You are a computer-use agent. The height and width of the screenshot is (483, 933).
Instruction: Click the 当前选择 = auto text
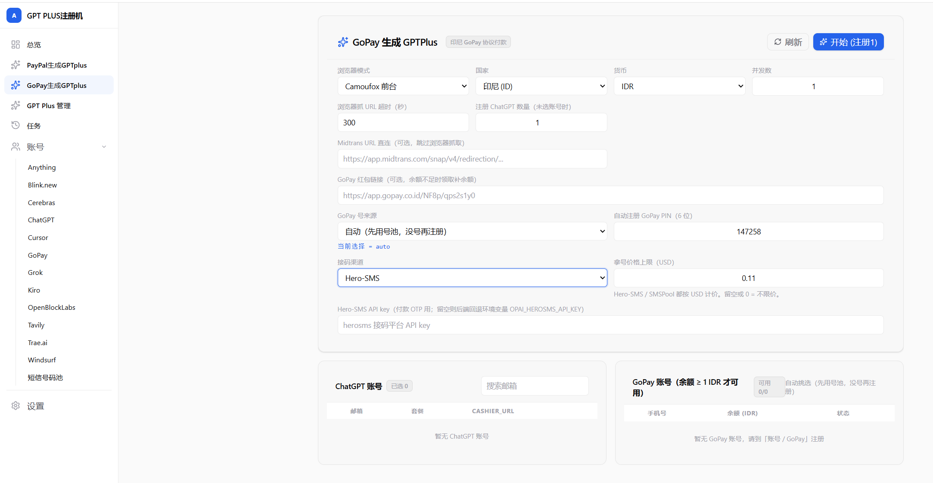point(364,246)
